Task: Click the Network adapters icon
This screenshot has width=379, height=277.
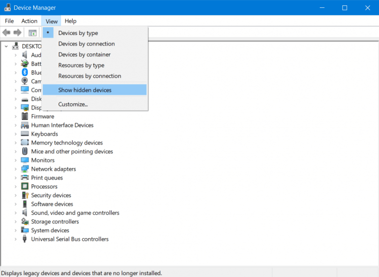Action: pyautogui.click(x=25, y=169)
